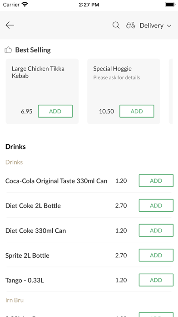
Task: Tap the Best Selling thumbs-up icon
Action: pos(8,50)
